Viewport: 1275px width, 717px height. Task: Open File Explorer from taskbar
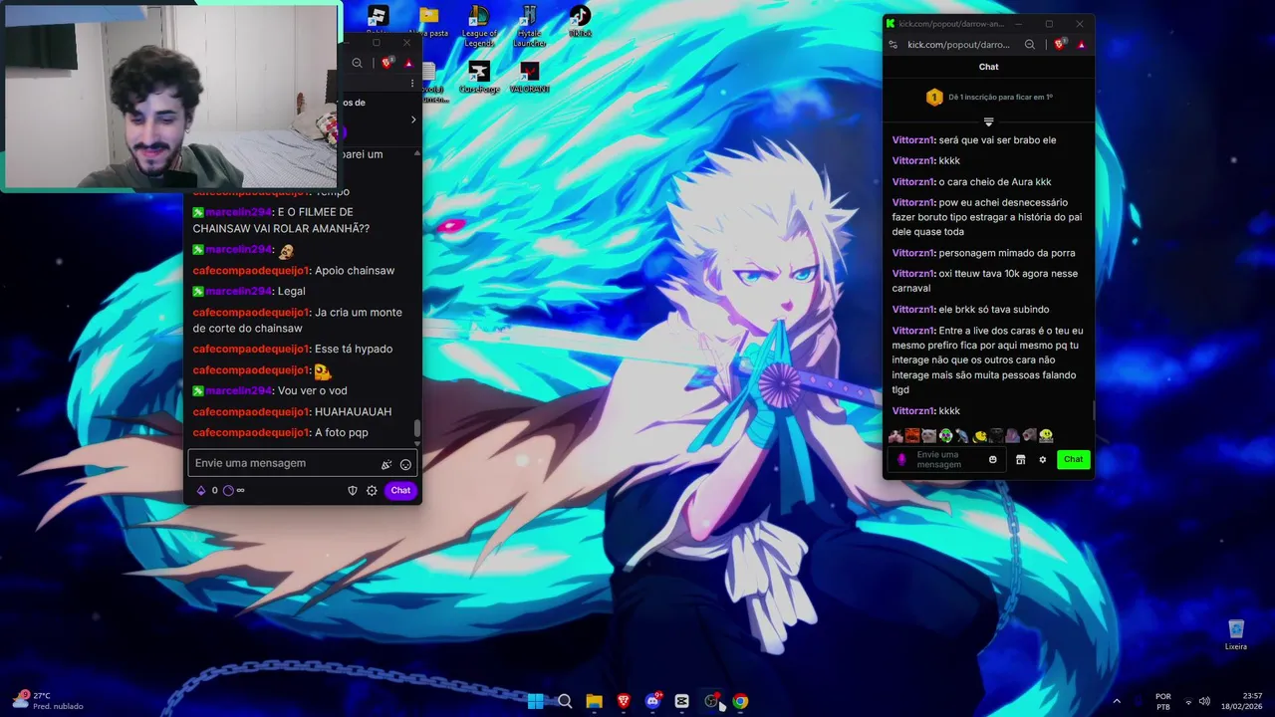[x=594, y=701]
